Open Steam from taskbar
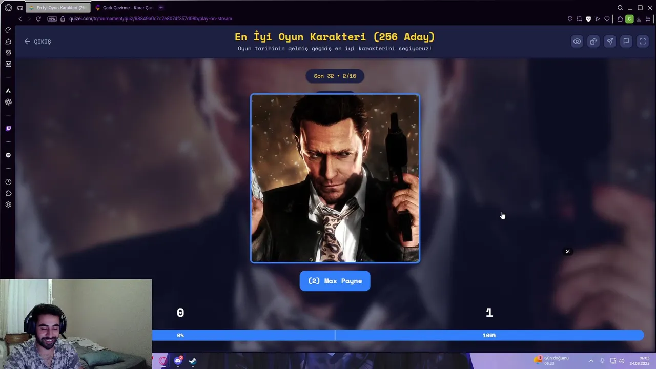Image resolution: width=656 pixels, height=369 pixels. [193, 361]
